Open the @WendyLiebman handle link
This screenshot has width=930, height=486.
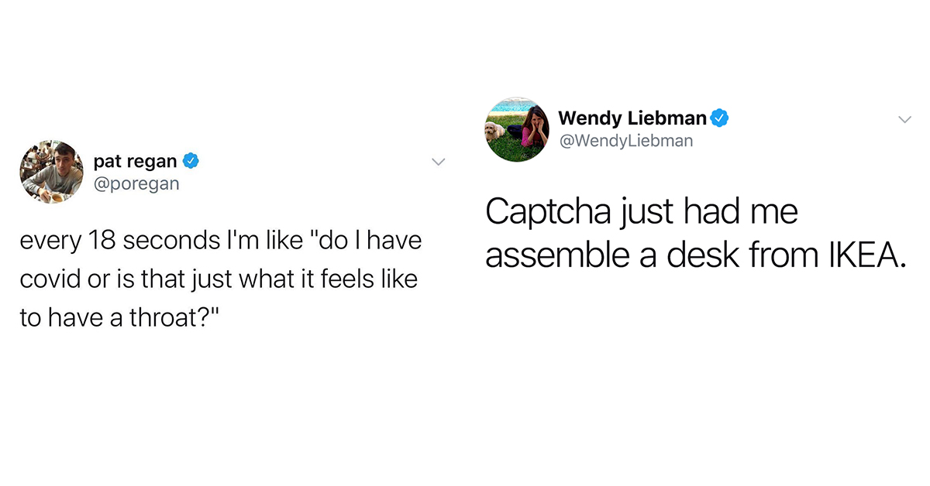click(x=625, y=141)
